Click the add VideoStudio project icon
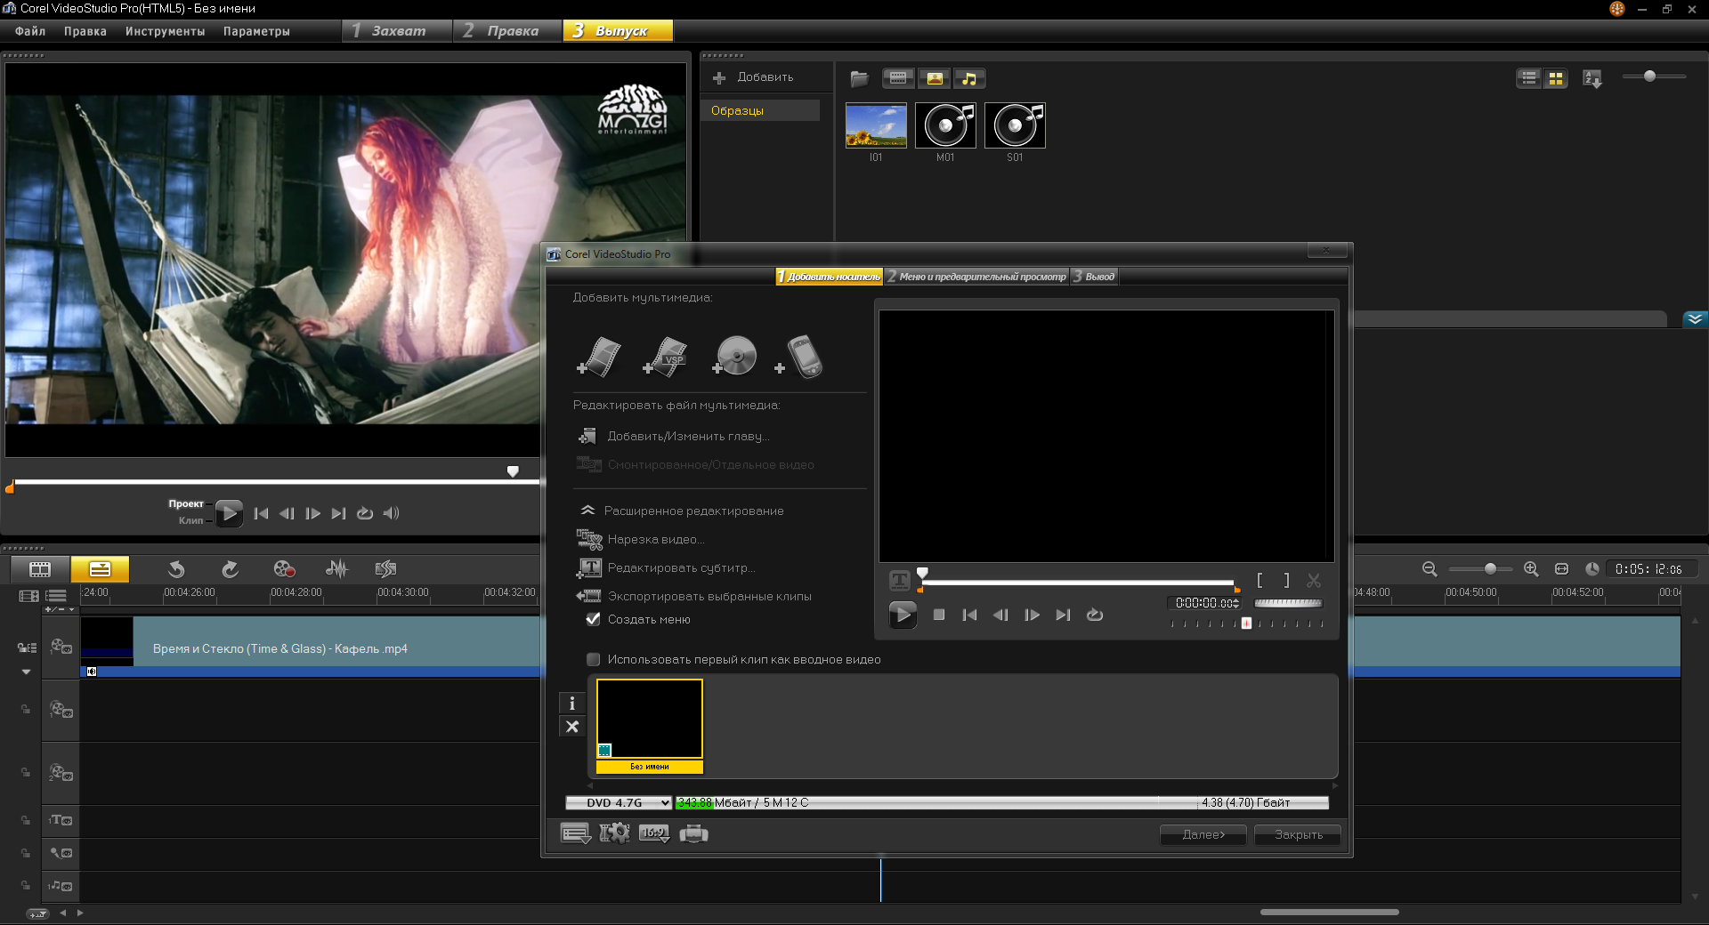1709x925 pixels. (x=665, y=358)
